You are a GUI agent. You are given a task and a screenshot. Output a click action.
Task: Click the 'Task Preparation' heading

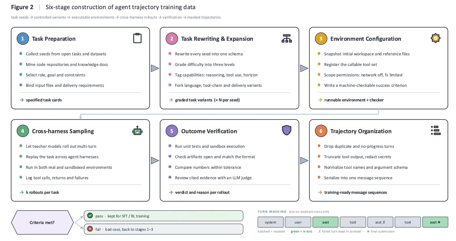[54, 39]
